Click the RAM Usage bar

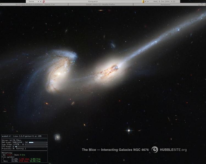coord(38,142)
